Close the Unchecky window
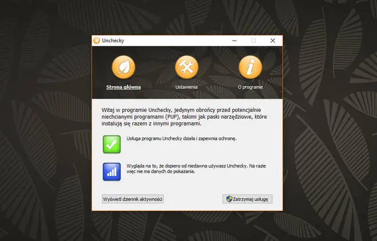 pyautogui.click(x=272, y=41)
